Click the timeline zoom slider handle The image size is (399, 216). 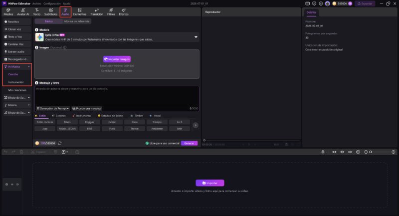pyautogui.click(x=371, y=152)
